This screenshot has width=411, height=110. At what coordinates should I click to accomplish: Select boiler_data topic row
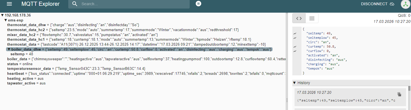coord(146,59)
